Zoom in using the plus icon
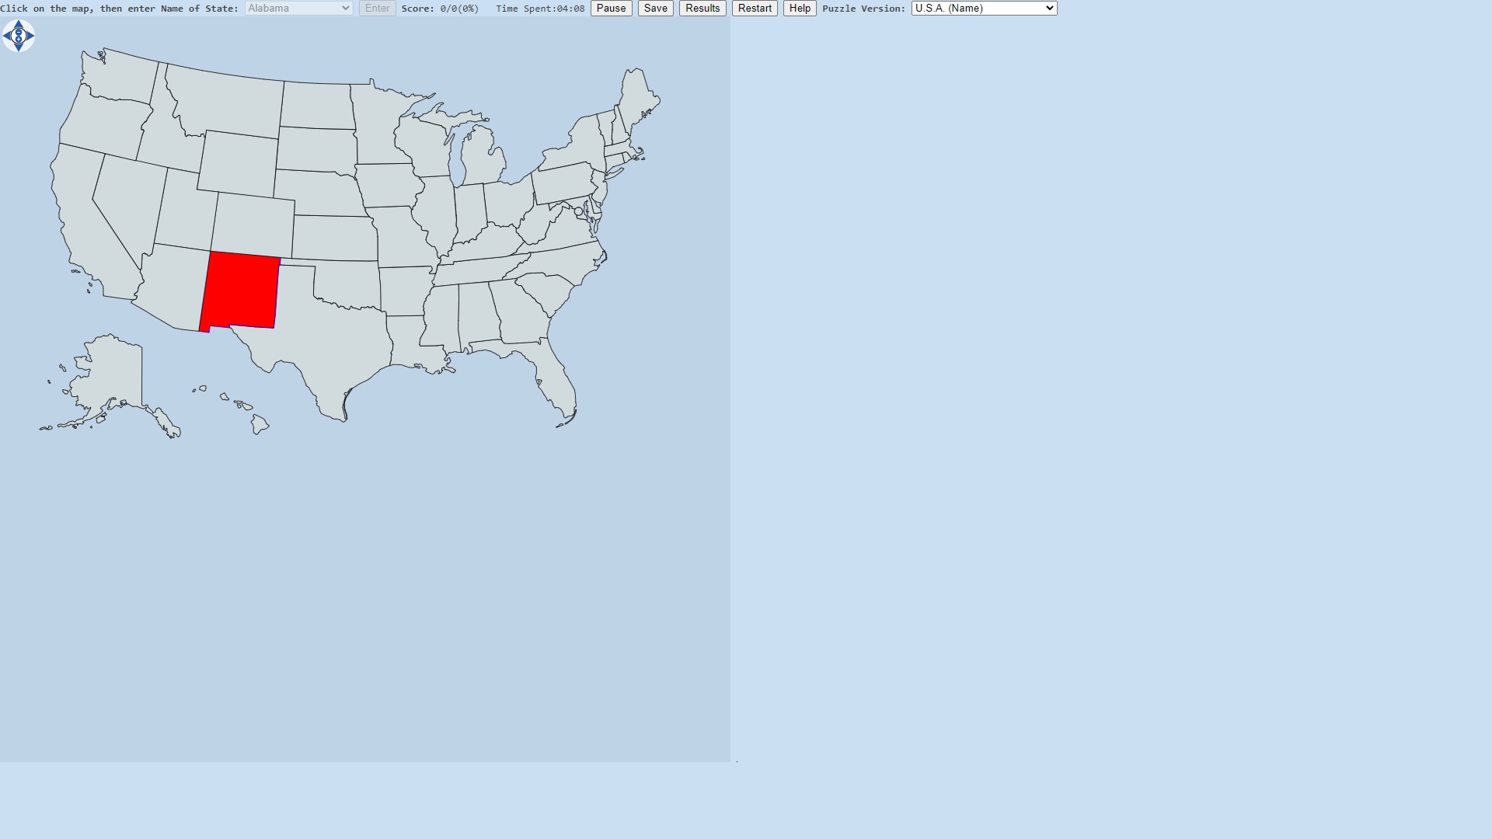 [x=19, y=40]
